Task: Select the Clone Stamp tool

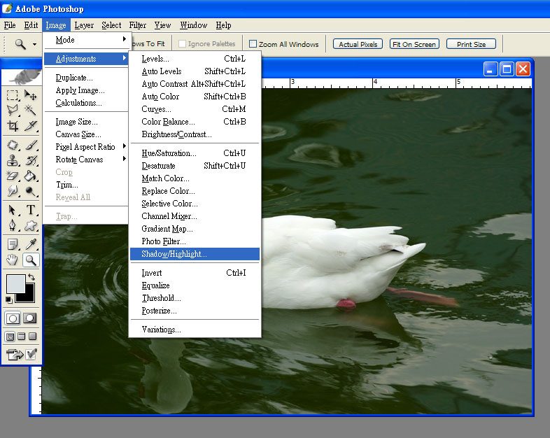Action: (x=13, y=161)
